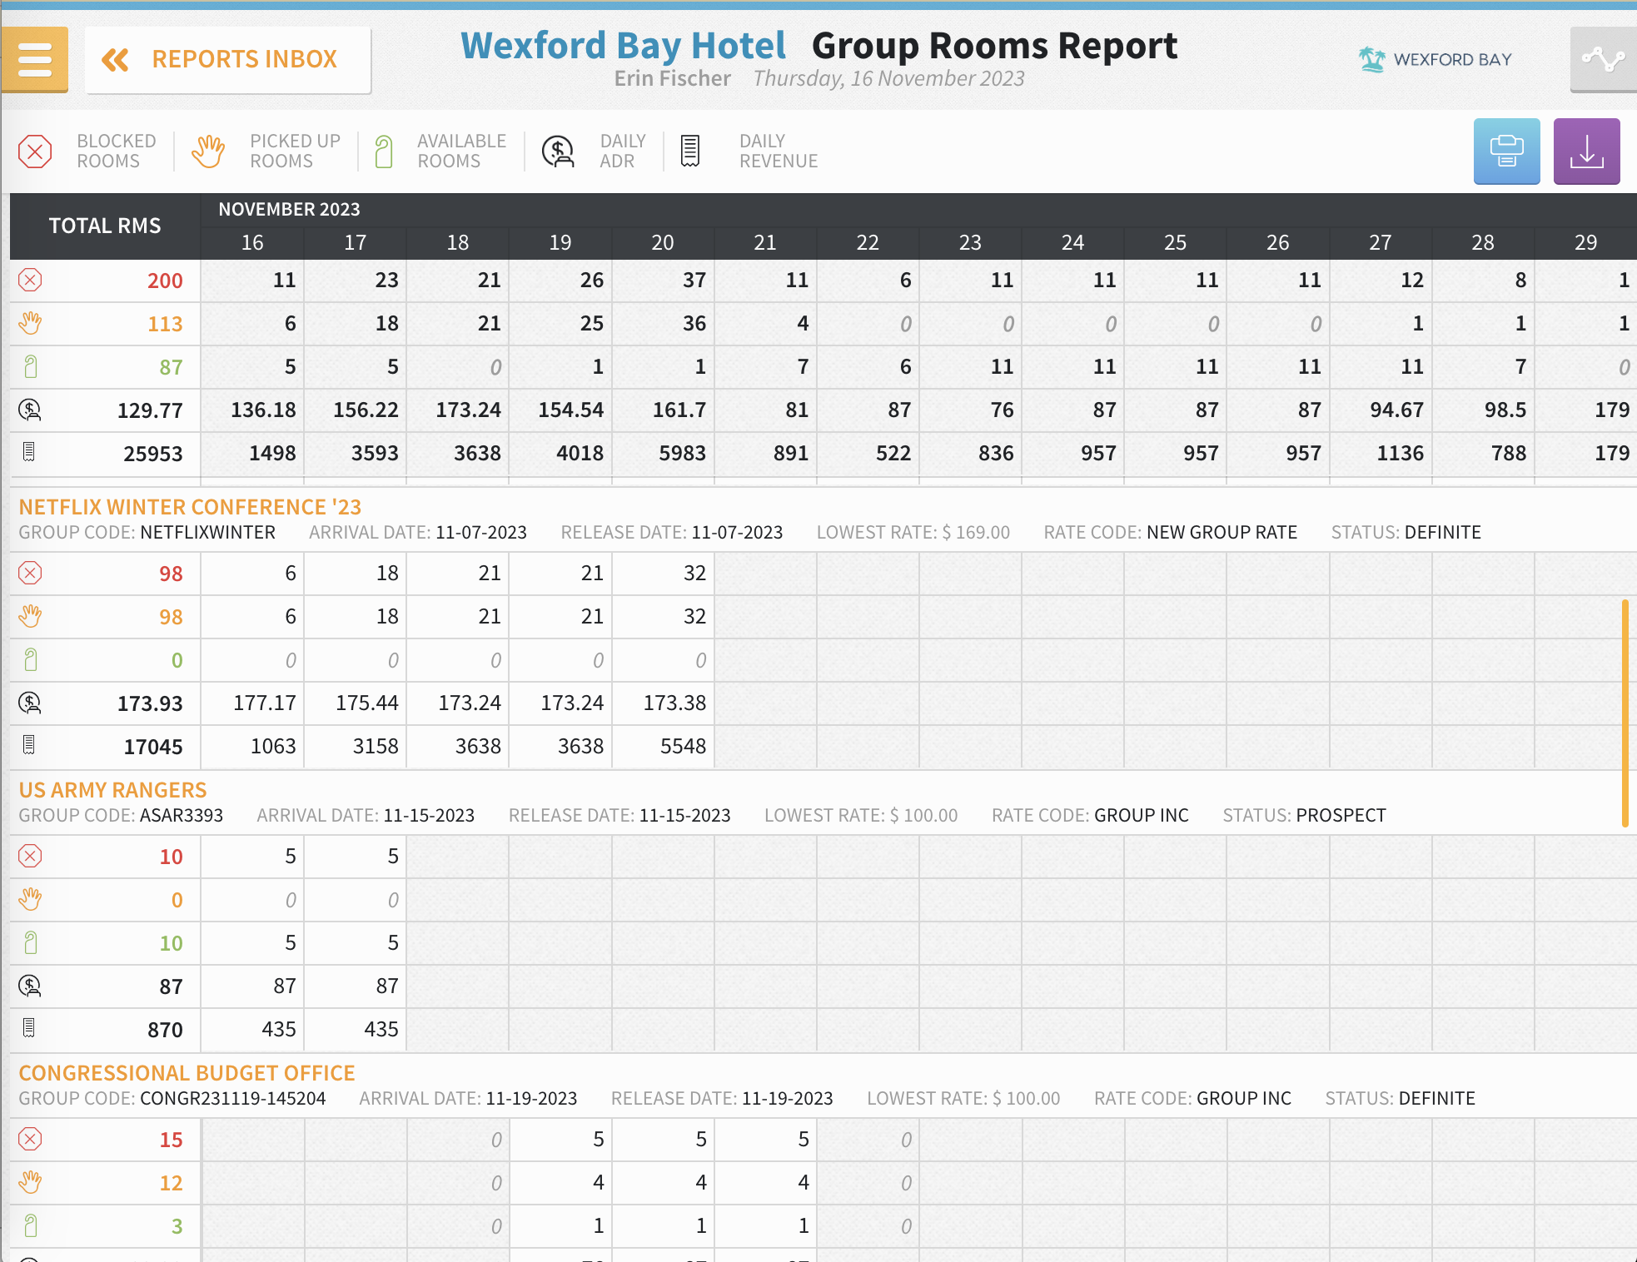1637x1262 pixels.
Task: Select the Total Rms header cell
Action: [105, 226]
